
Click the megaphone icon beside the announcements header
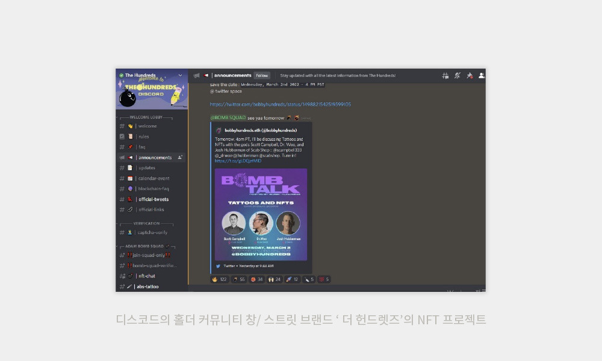point(197,76)
